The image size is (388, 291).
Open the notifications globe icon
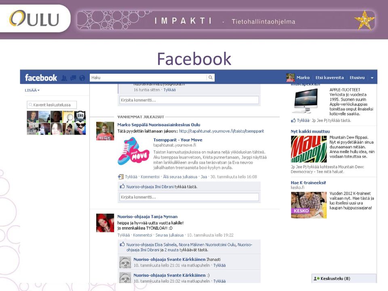point(82,78)
